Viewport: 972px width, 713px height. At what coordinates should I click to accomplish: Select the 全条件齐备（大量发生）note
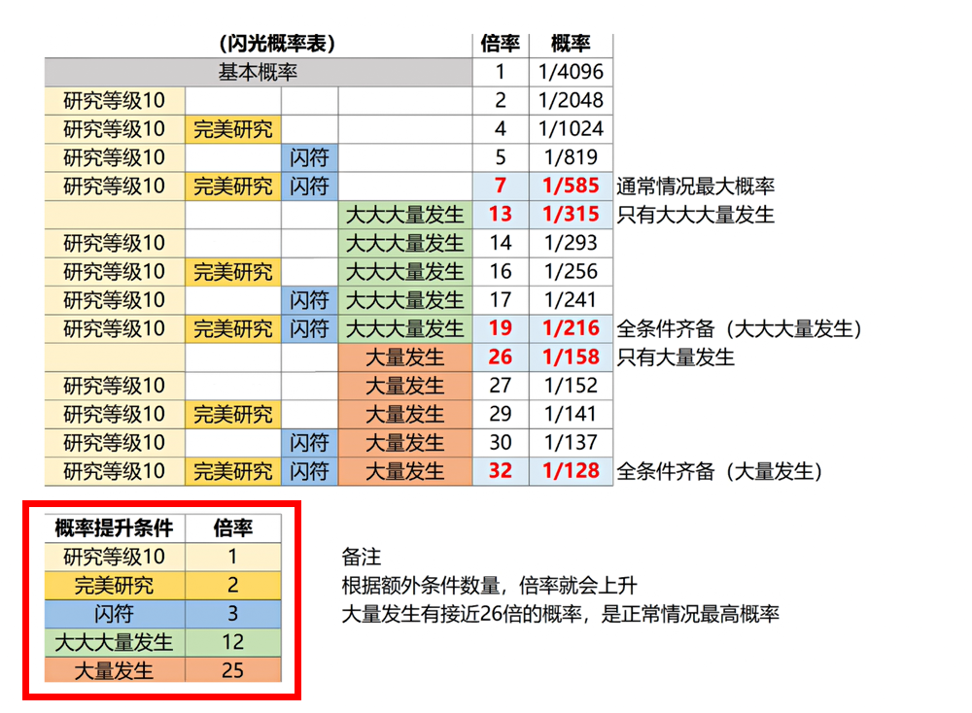pyautogui.click(x=720, y=472)
